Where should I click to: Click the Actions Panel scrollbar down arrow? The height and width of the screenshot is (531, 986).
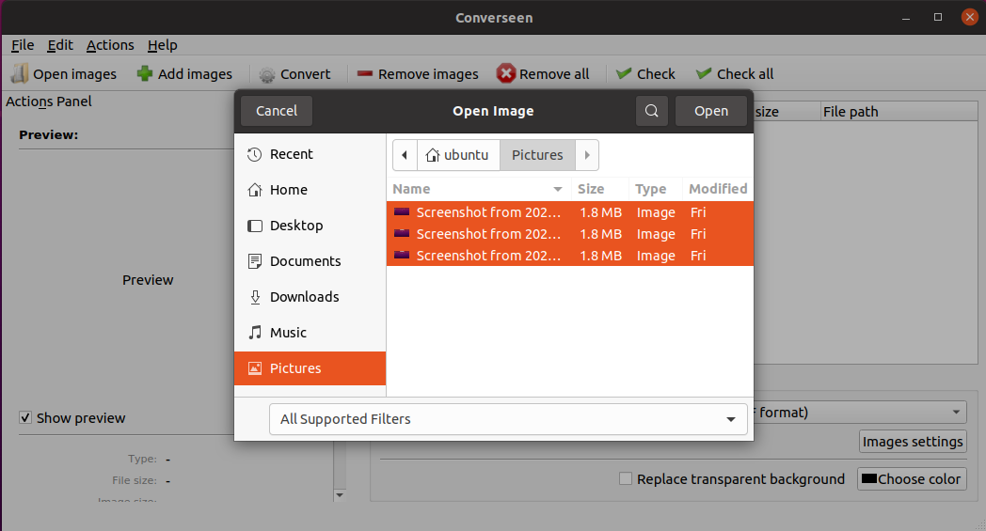click(340, 495)
